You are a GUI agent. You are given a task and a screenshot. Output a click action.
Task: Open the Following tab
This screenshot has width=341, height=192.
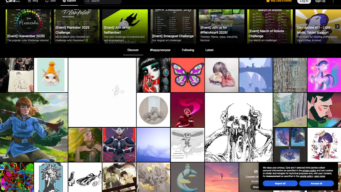[x=188, y=50]
